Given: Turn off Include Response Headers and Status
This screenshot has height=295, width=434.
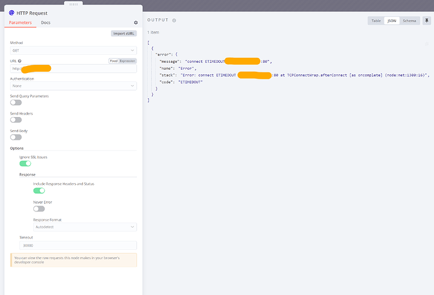Looking at the screenshot, I should [x=39, y=190].
